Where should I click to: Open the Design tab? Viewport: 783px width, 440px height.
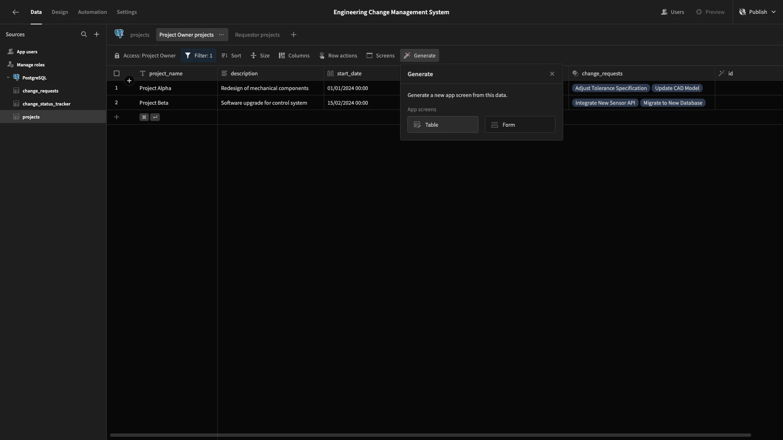click(60, 12)
